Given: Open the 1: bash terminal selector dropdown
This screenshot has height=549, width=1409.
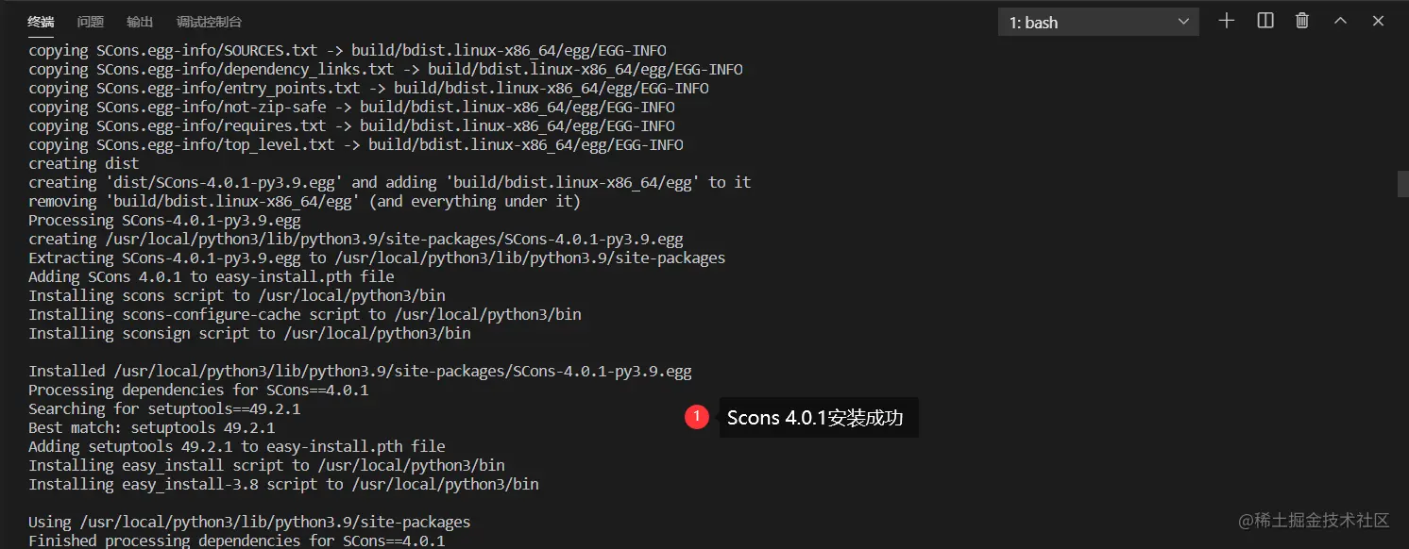Looking at the screenshot, I should tap(1098, 22).
